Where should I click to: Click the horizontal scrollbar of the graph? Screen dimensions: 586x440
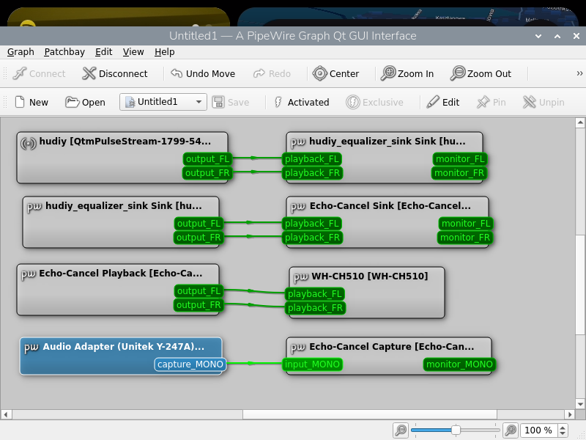click(293, 414)
